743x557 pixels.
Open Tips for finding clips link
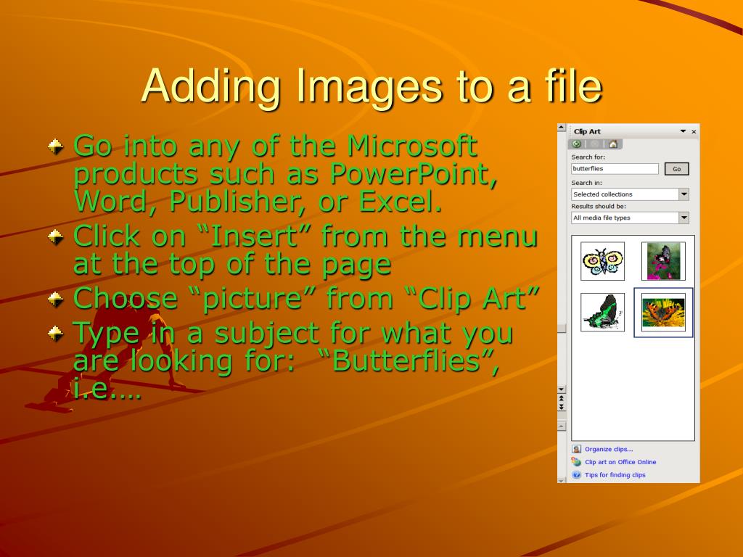pyautogui.click(x=615, y=474)
